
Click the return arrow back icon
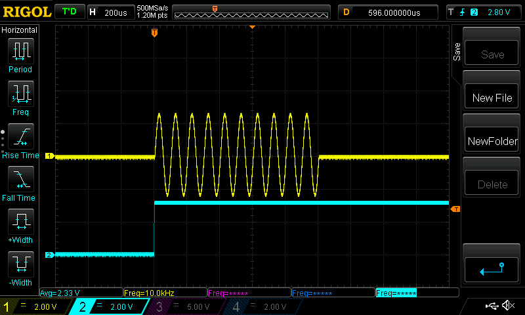[x=492, y=268]
